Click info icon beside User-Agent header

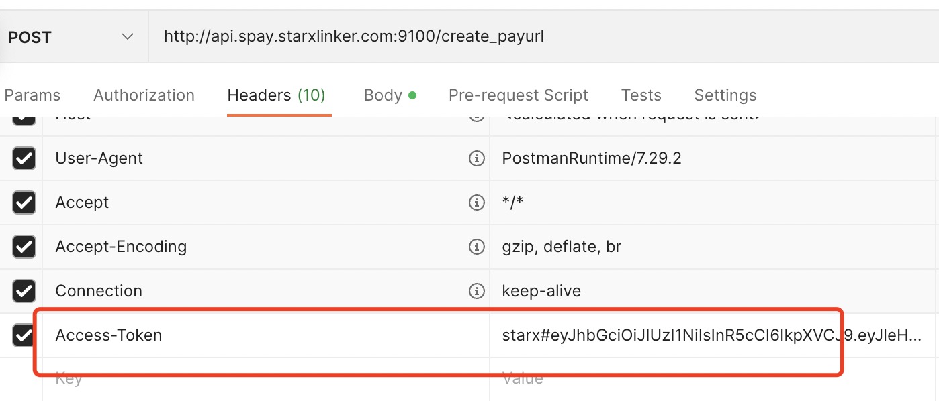tap(476, 158)
